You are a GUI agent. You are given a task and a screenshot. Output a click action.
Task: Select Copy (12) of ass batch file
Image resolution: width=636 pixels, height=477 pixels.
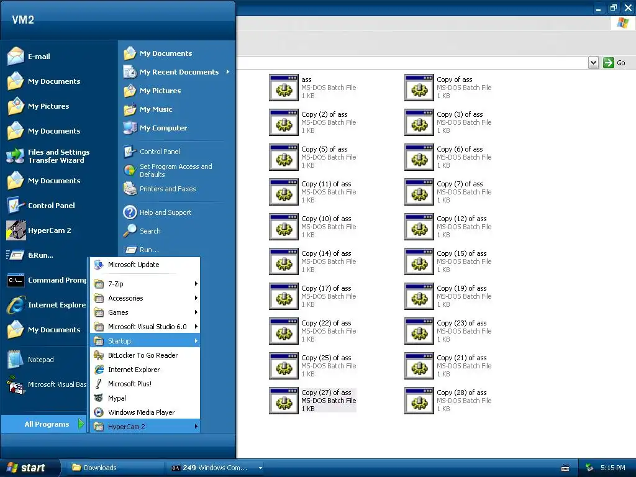(448, 227)
